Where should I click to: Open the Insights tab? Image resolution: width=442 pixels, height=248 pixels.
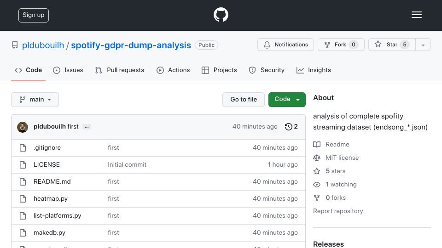tap(314, 70)
